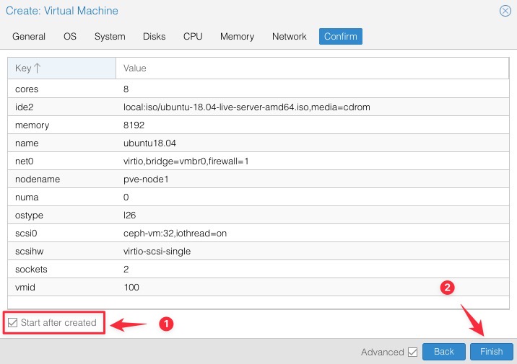The width and height of the screenshot is (517, 364).
Task: Toggle the Start after created checkbox
Action: (x=12, y=322)
